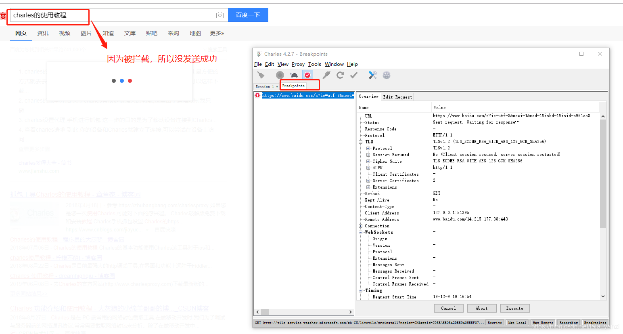623x334 pixels.
Task: Toggle the throttling turtle icon
Action: [294, 75]
